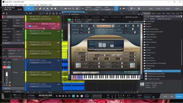Open the tempo track clock icon
Screen dimensions: 183x103
57,13
